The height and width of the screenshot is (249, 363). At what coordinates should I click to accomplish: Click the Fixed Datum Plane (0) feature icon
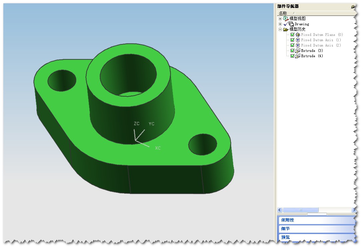point(298,35)
